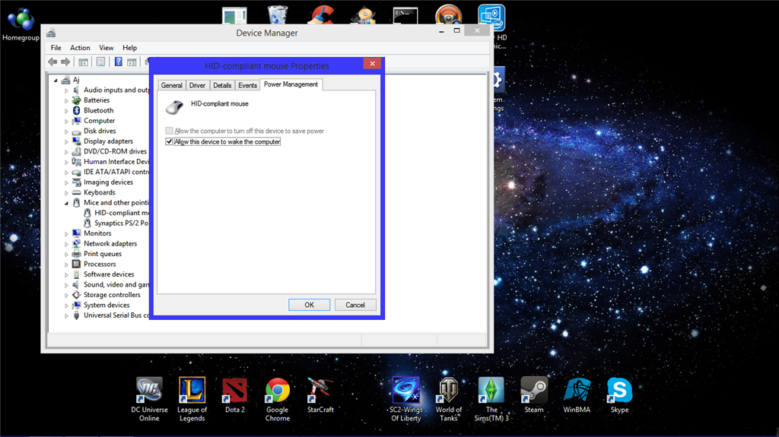
Task: Expand the Disk drives node
Action: click(67, 131)
